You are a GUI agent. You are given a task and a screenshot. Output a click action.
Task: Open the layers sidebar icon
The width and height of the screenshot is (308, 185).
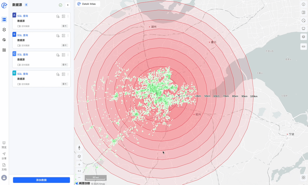pyautogui.click(x=4, y=29)
